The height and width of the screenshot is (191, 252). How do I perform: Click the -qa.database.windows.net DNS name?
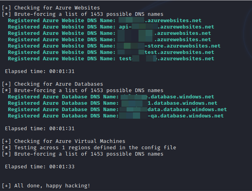[x=171, y=116]
